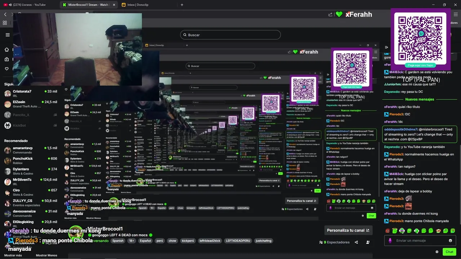This screenshot has height=259, width=461.
Task: Click the purple microphone icon in chat box
Action: [x=390, y=241]
